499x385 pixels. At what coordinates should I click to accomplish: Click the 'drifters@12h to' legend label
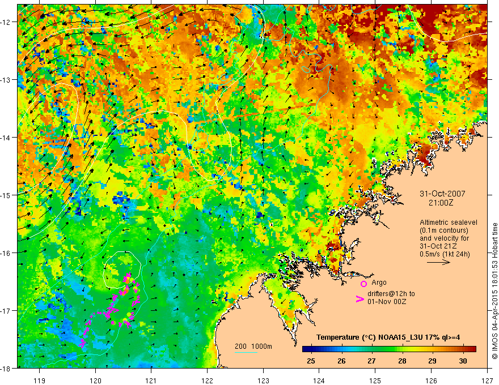point(391,293)
